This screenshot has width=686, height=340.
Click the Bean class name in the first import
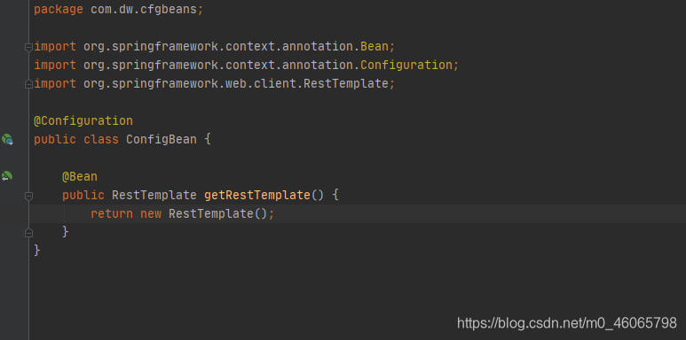375,46
